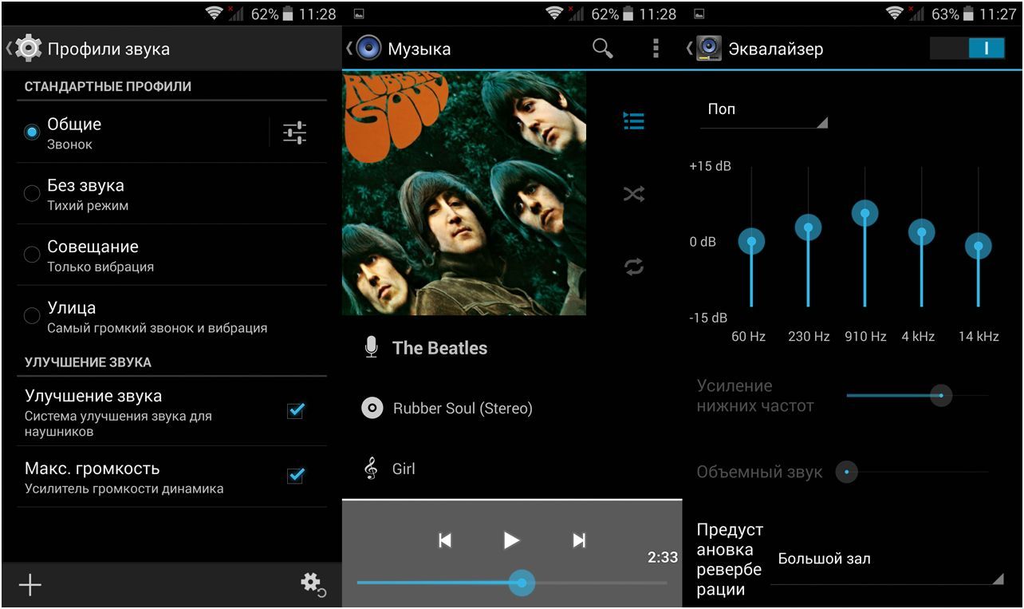Image resolution: width=1024 pixels, height=609 pixels.
Task: Open the three-dot overflow menu
Action: 656,49
